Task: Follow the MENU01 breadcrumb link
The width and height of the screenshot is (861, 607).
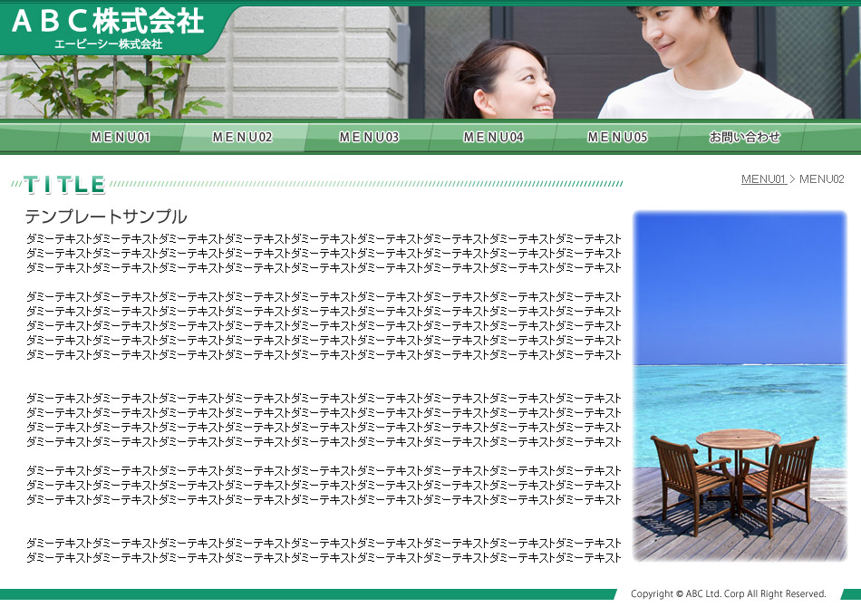Action: 763,178
